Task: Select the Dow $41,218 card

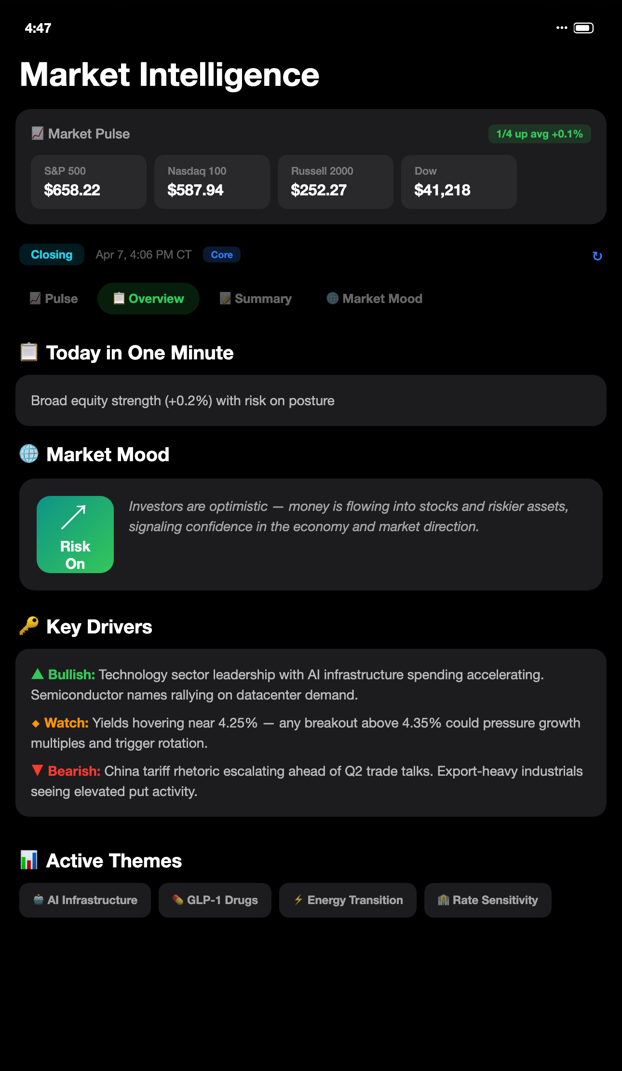Action: click(x=459, y=181)
